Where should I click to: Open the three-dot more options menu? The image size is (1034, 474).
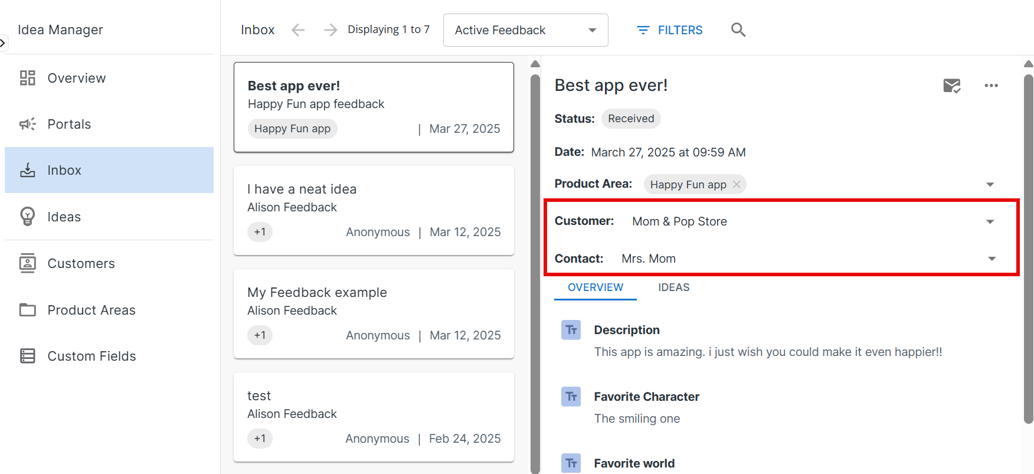pyautogui.click(x=991, y=86)
